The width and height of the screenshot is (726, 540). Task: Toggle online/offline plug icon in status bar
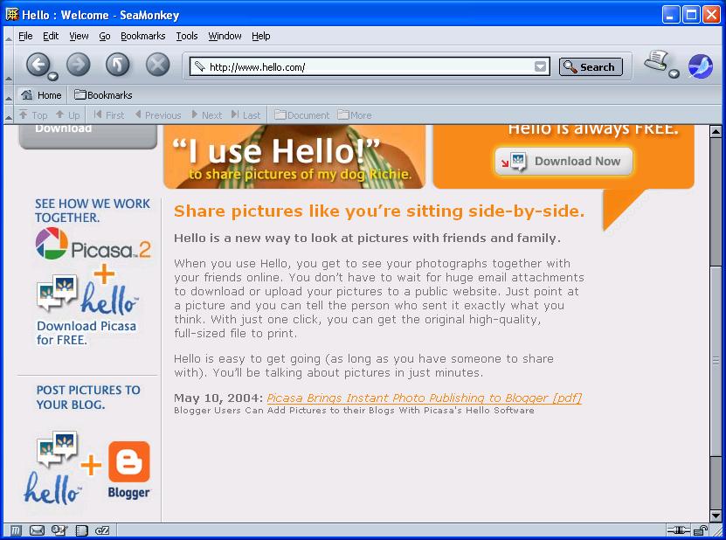point(678,530)
